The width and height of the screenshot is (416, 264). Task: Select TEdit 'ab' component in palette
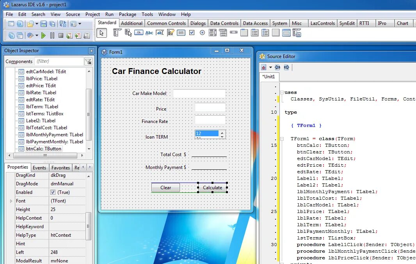click(x=160, y=33)
